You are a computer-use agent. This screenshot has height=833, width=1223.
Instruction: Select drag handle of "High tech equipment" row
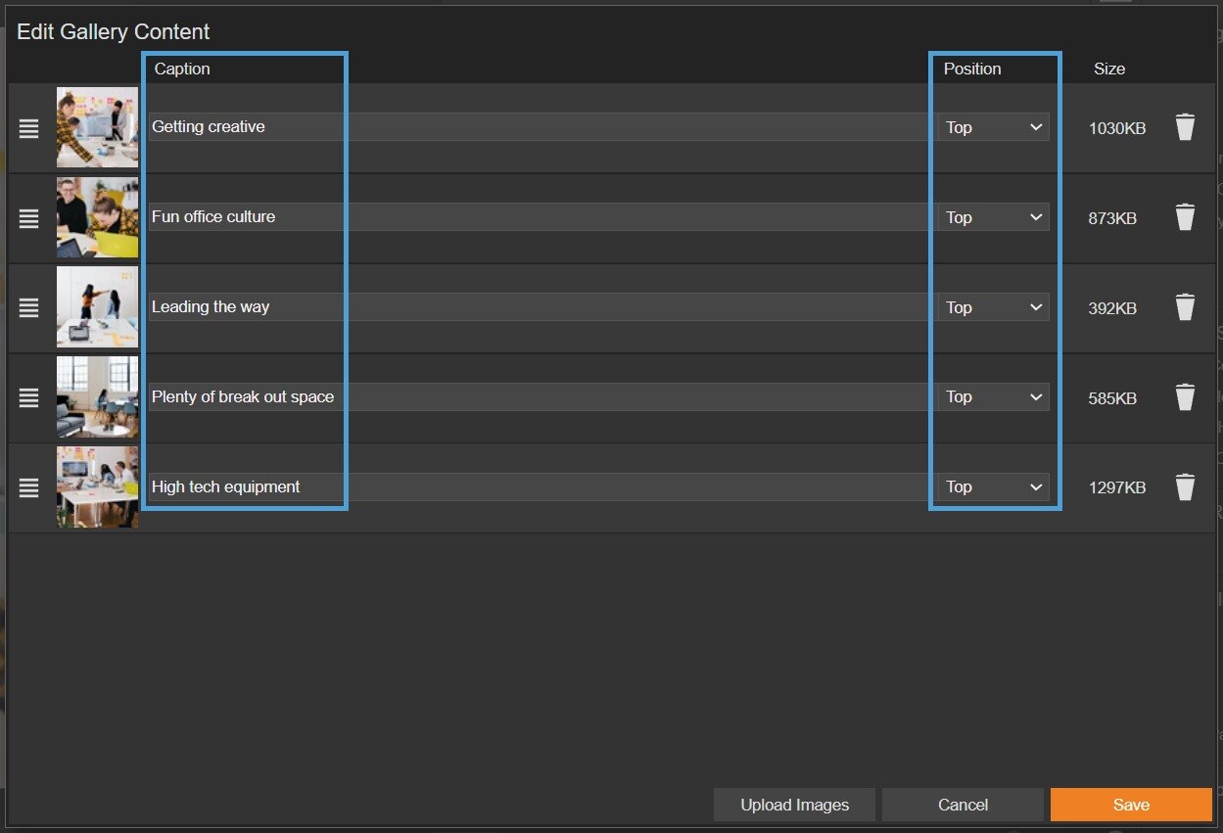[29, 487]
